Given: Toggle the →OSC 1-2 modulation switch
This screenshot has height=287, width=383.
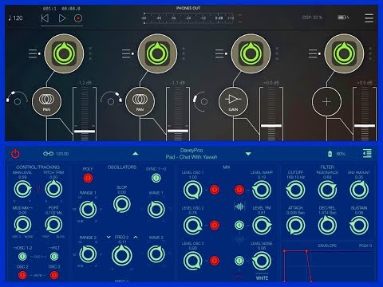Looking at the screenshot, I should (x=22, y=257).
